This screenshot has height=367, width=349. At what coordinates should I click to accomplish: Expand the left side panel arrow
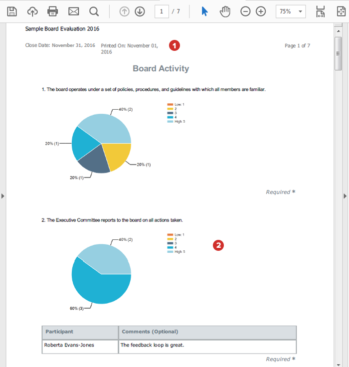point(3,196)
